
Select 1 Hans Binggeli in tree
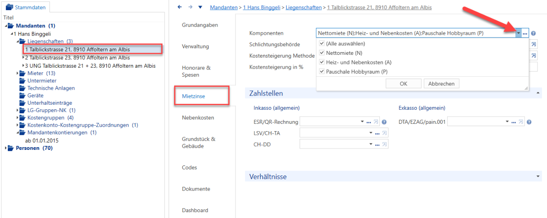pos(33,33)
